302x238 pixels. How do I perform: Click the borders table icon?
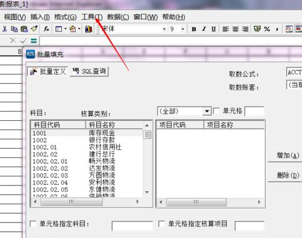(59, 29)
